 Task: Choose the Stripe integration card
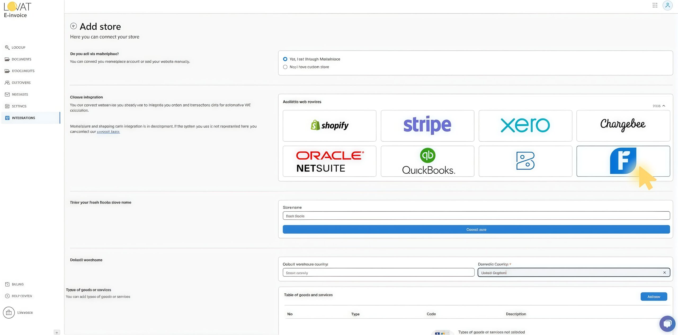[x=427, y=126]
